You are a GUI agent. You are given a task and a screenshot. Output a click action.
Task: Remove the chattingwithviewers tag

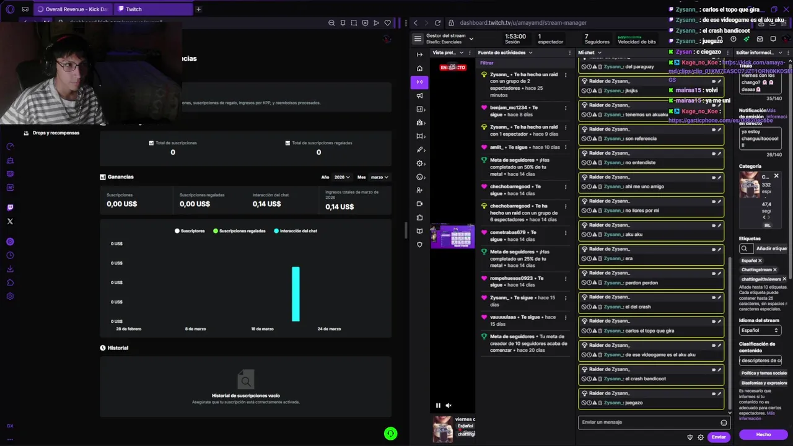(784, 279)
